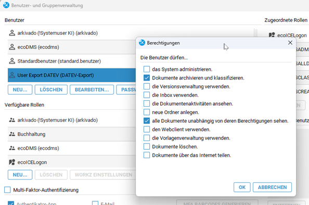Confirm permissions with OK button
Viewport: 309px width, 205px height.
[242, 187]
